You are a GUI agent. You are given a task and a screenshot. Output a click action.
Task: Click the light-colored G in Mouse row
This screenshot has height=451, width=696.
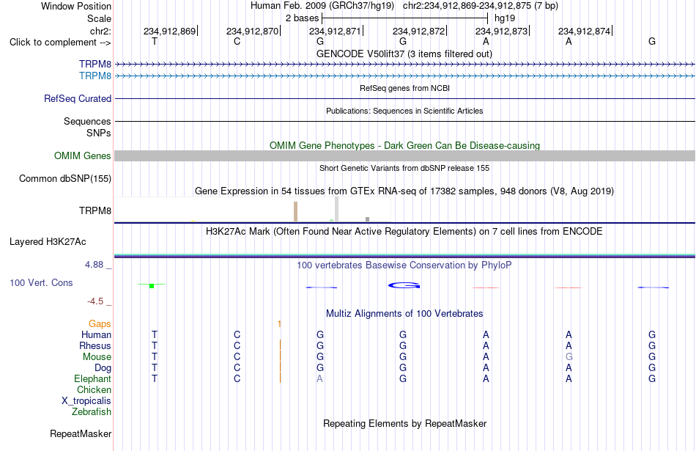[569, 357]
